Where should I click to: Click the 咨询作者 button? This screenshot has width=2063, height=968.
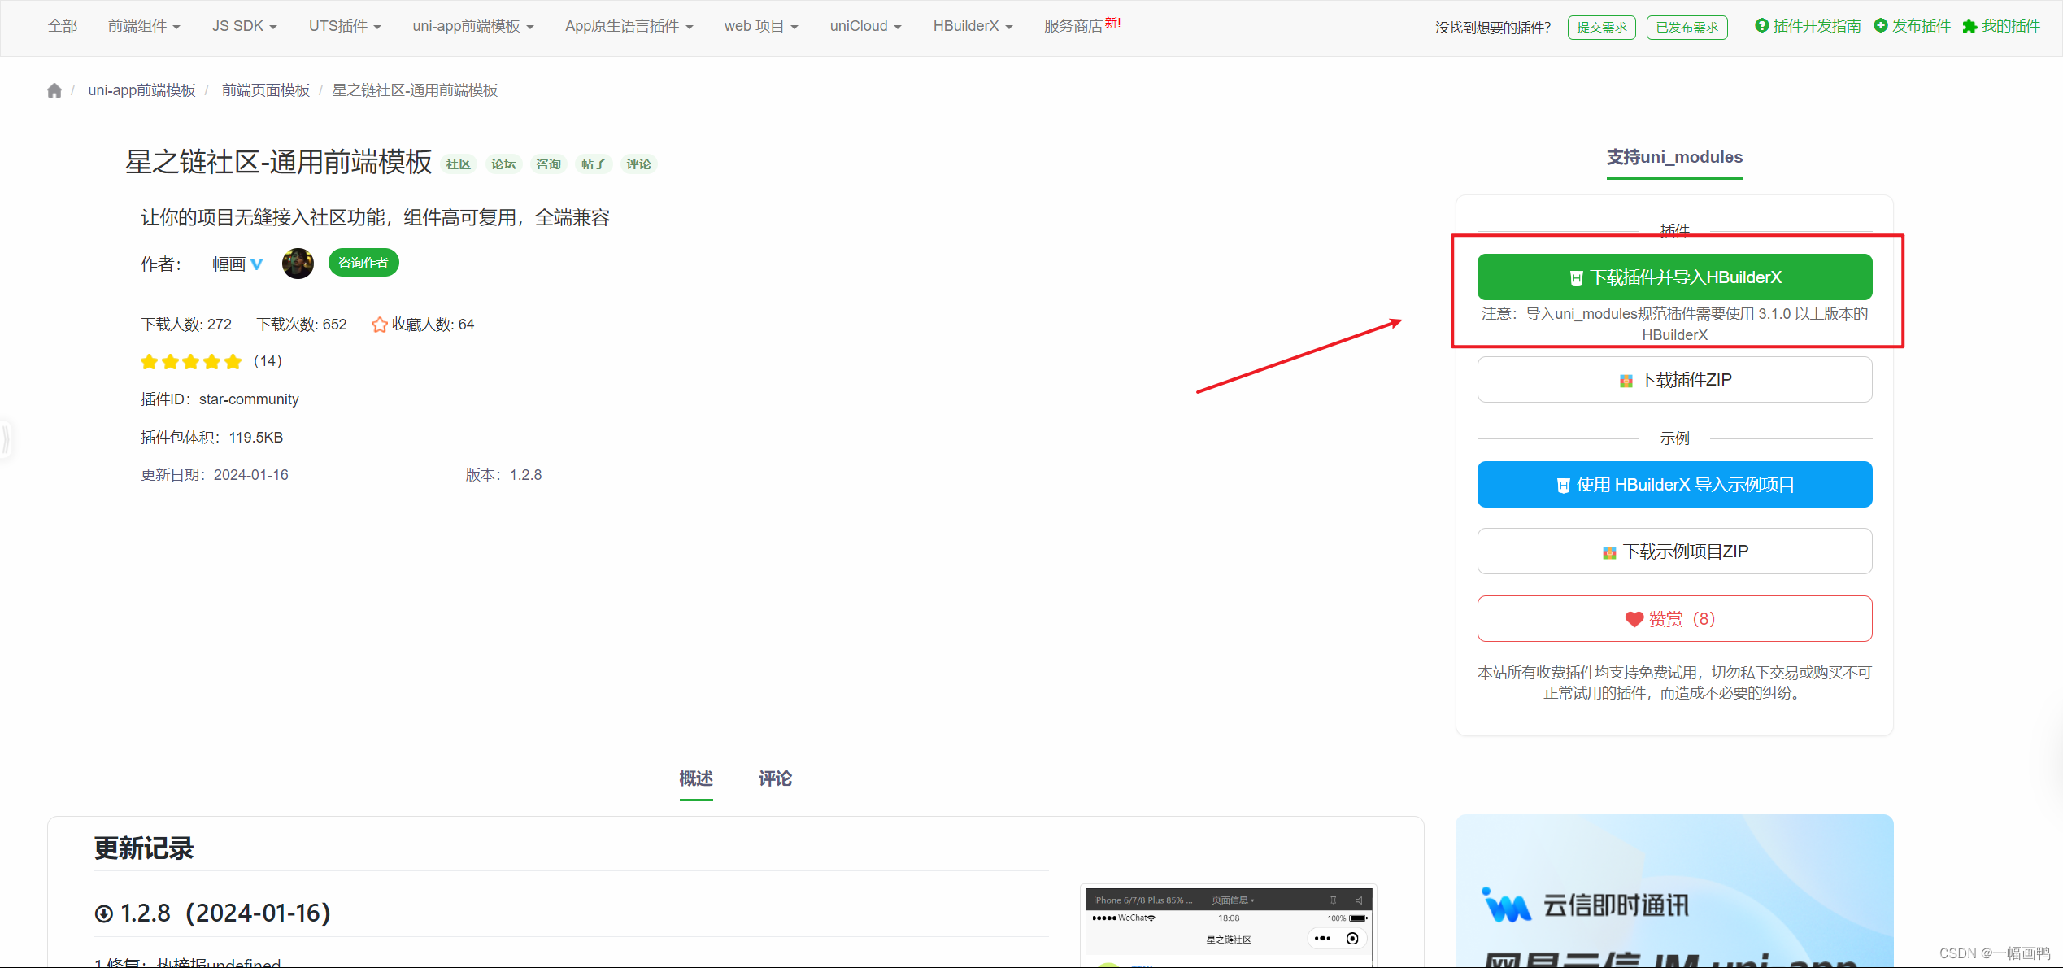pyautogui.click(x=363, y=263)
